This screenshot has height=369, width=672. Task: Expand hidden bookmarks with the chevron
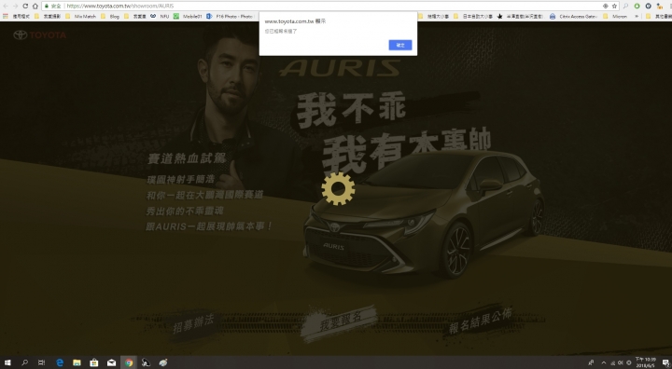coord(637,16)
